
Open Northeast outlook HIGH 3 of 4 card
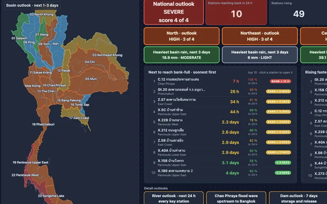260,36
